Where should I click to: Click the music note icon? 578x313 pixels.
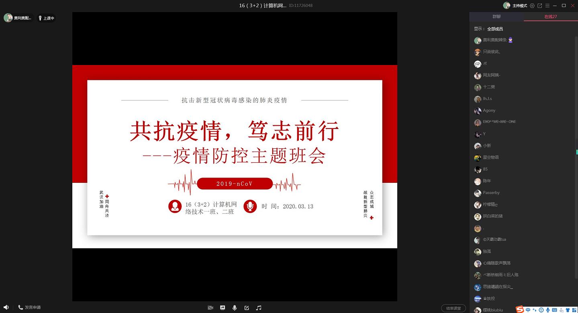point(259,308)
